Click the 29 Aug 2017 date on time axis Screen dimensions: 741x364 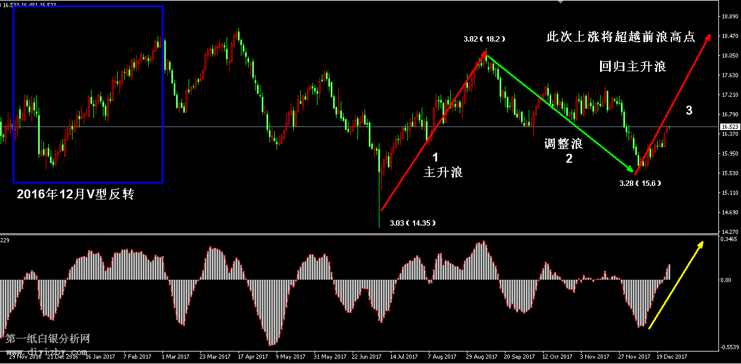point(482,357)
